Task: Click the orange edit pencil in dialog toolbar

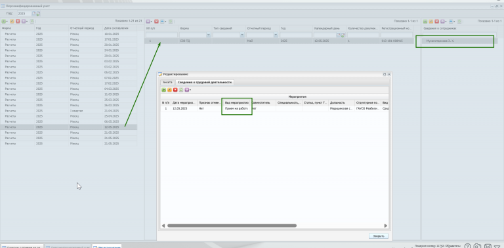Action: [169, 90]
